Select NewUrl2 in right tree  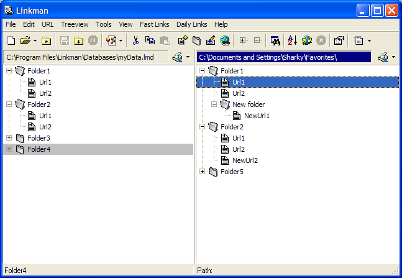[245, 160]
